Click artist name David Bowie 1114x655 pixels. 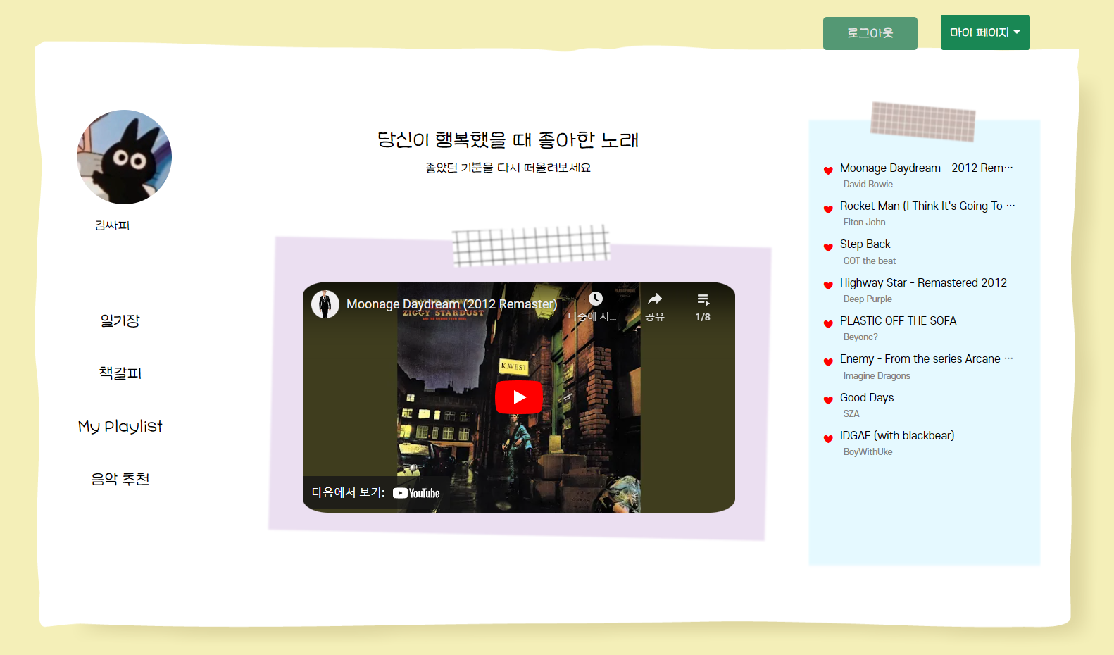click(x=868, y=185)
